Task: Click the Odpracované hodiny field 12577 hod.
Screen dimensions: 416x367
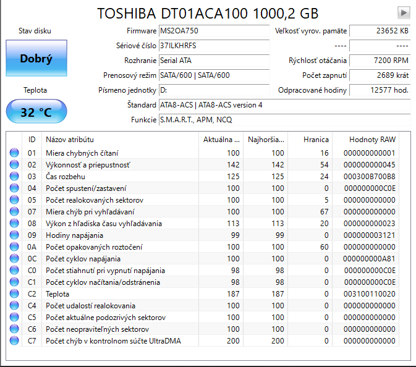Action: 380,90
